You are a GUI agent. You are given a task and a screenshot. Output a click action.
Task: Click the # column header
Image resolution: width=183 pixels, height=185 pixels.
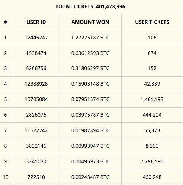(5, 22)
